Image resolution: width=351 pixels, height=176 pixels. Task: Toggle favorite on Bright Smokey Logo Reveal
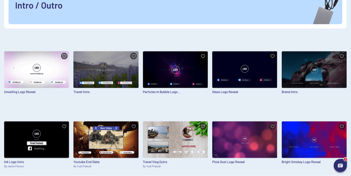[342, 126]
